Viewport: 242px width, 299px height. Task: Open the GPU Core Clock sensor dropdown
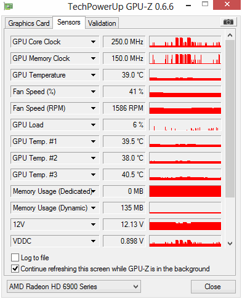93,42
